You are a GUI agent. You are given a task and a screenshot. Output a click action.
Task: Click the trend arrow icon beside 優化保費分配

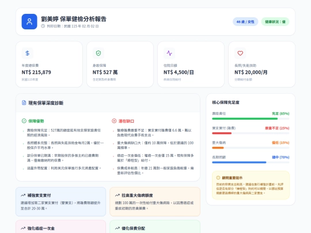click(117, 228)
